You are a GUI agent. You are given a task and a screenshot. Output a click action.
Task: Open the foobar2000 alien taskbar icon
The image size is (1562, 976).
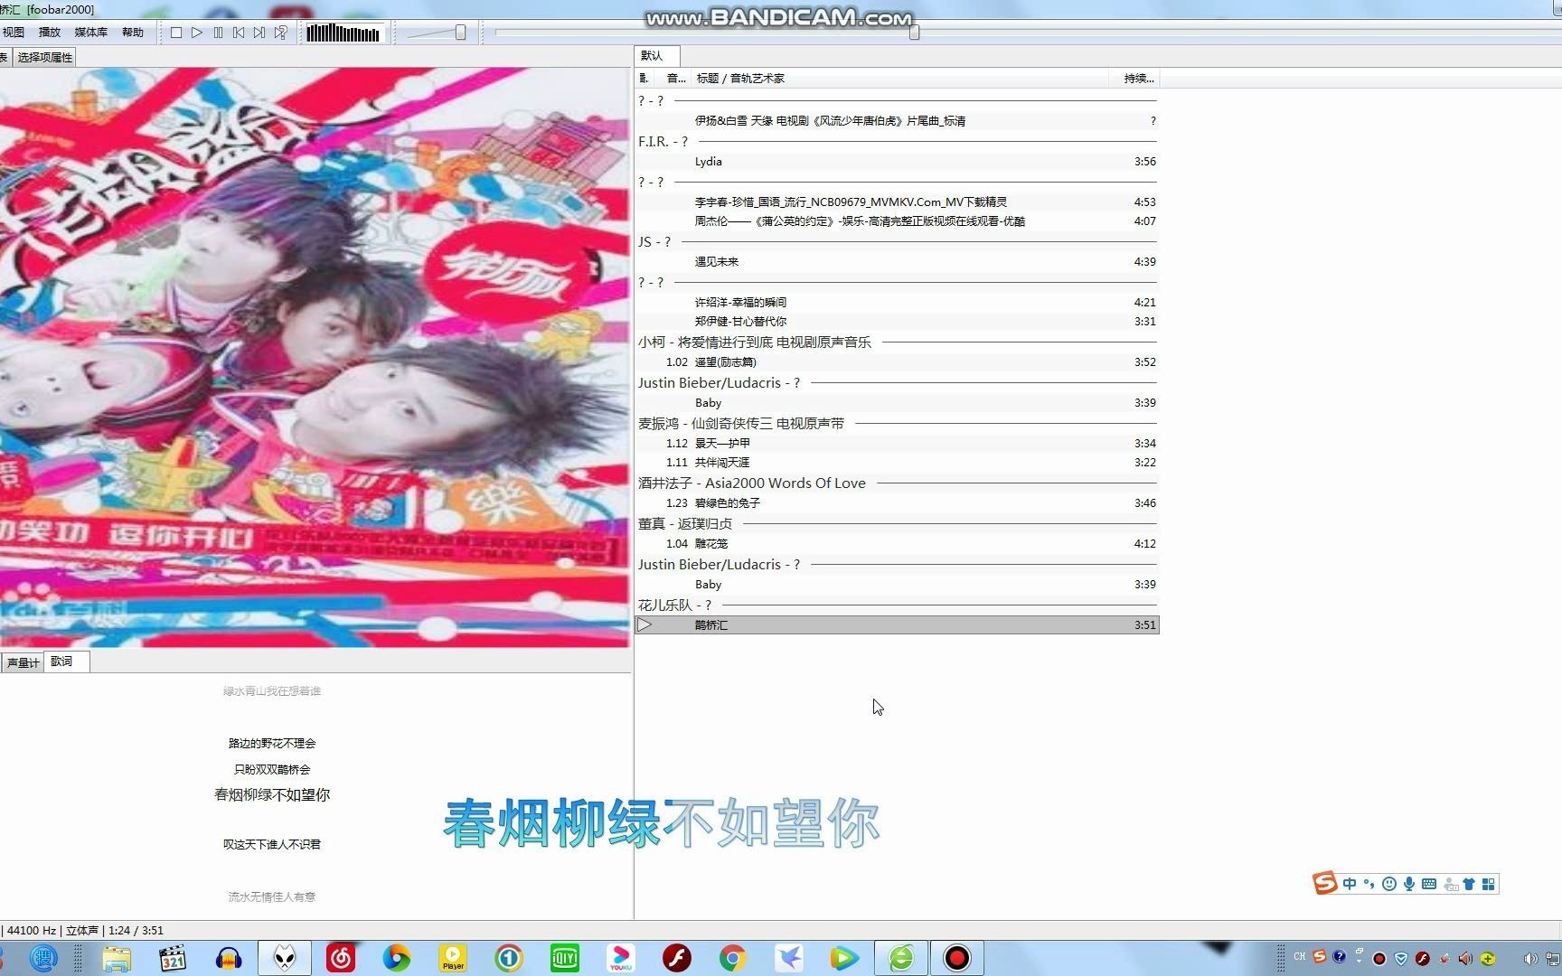pos(285,958)
